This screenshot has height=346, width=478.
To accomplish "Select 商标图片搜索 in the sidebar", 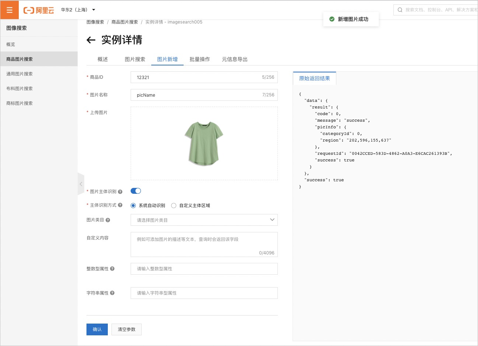I will [x=39, y=103].
